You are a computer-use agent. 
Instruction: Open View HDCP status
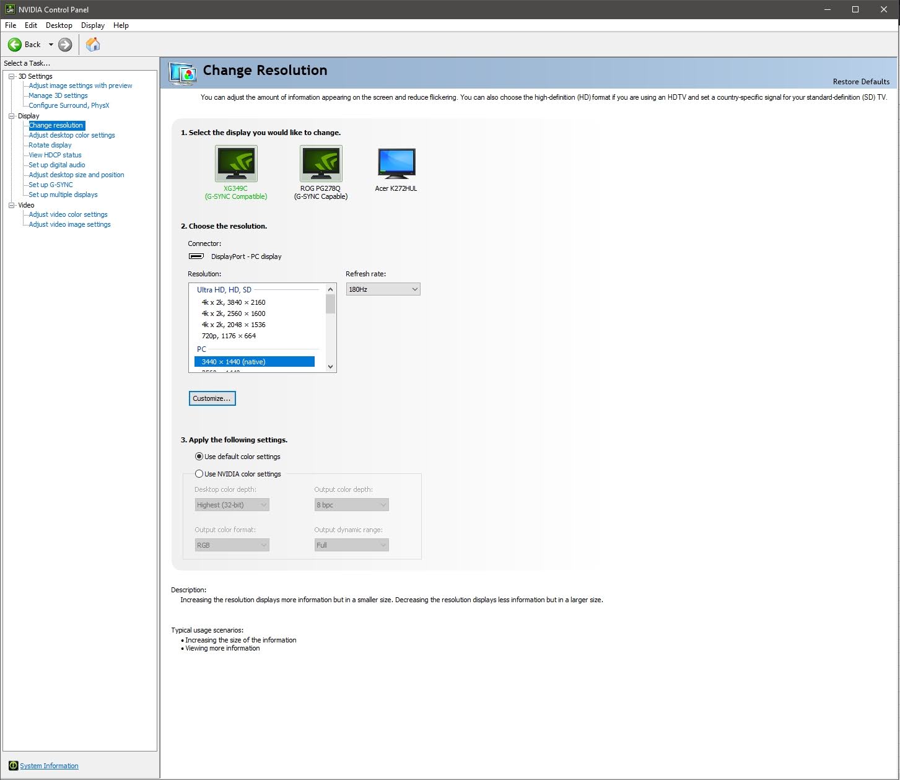coord(55,155)
